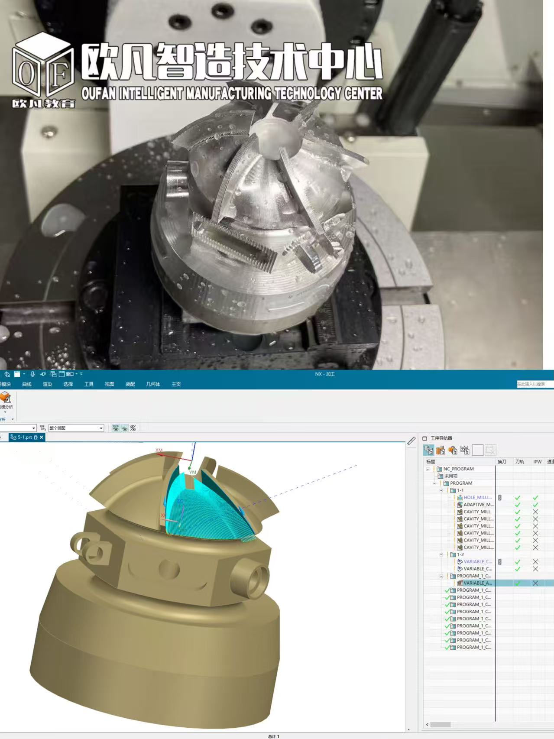Viewport: 554px width, 739px height.
Task: Toggle the MCS display eye icon
Action: point(116,428)
